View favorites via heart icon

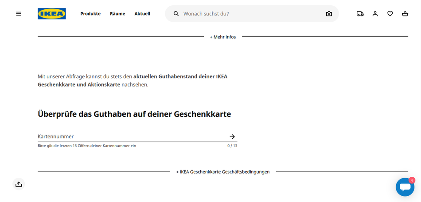coord(390,14)
